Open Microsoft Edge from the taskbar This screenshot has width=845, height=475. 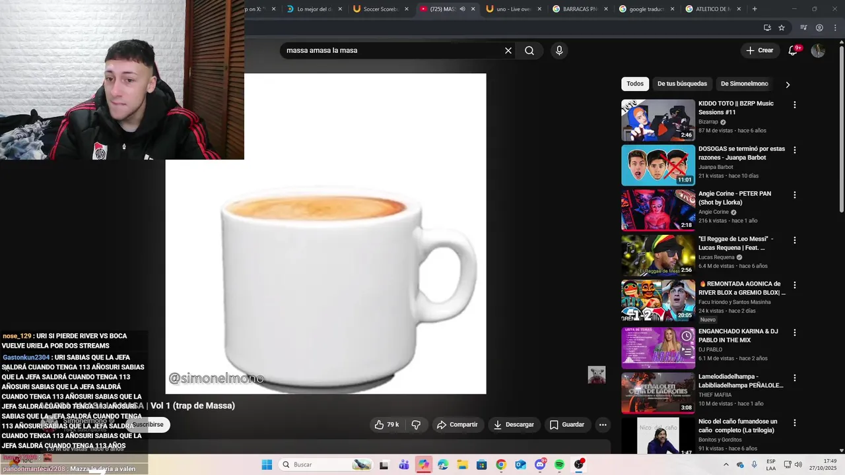point(442,464)
